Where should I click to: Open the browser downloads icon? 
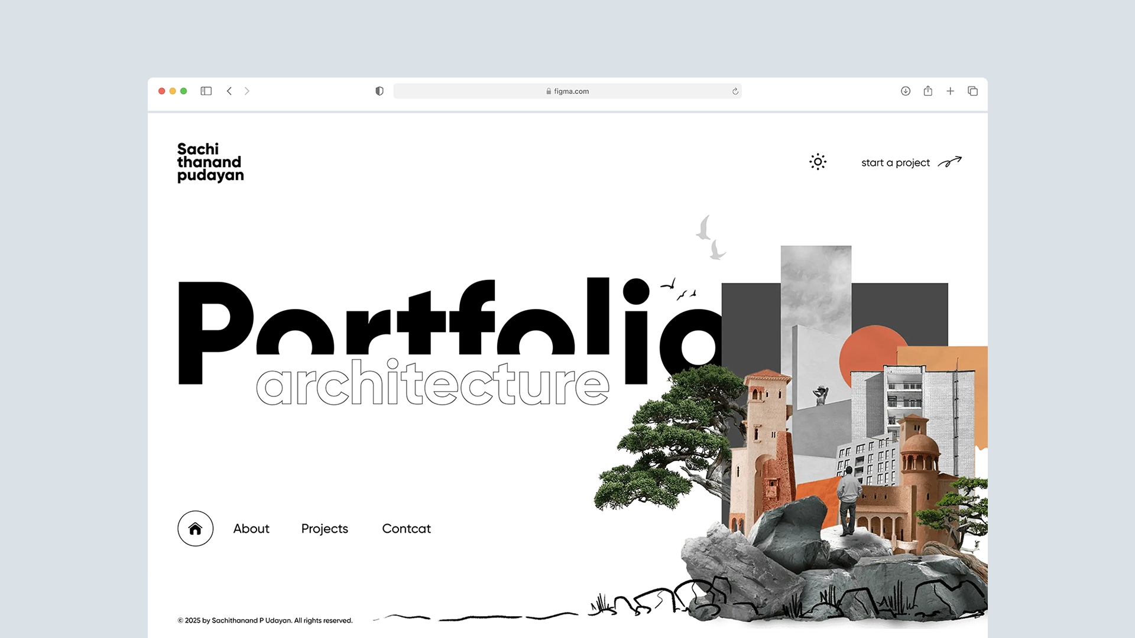[x=905, y=91]
